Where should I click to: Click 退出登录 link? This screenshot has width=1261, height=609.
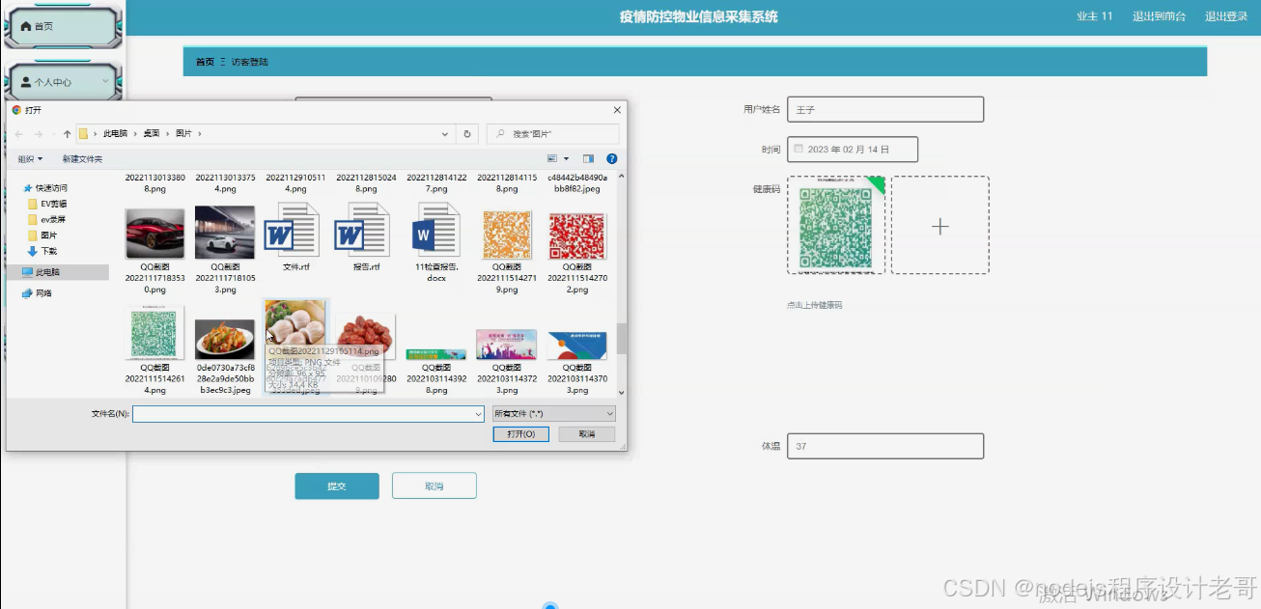(1226, 16)
